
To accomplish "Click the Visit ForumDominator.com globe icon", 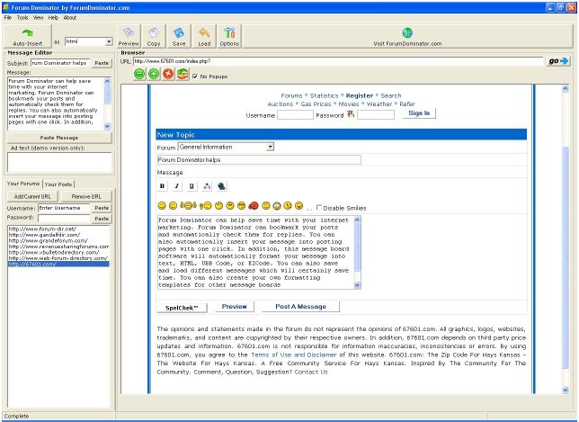I will [407, 33].
